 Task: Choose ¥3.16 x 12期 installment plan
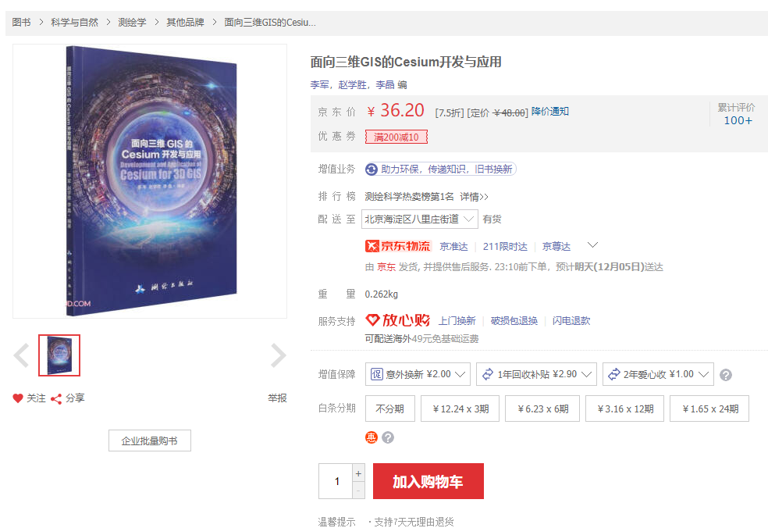coord(625,408)
